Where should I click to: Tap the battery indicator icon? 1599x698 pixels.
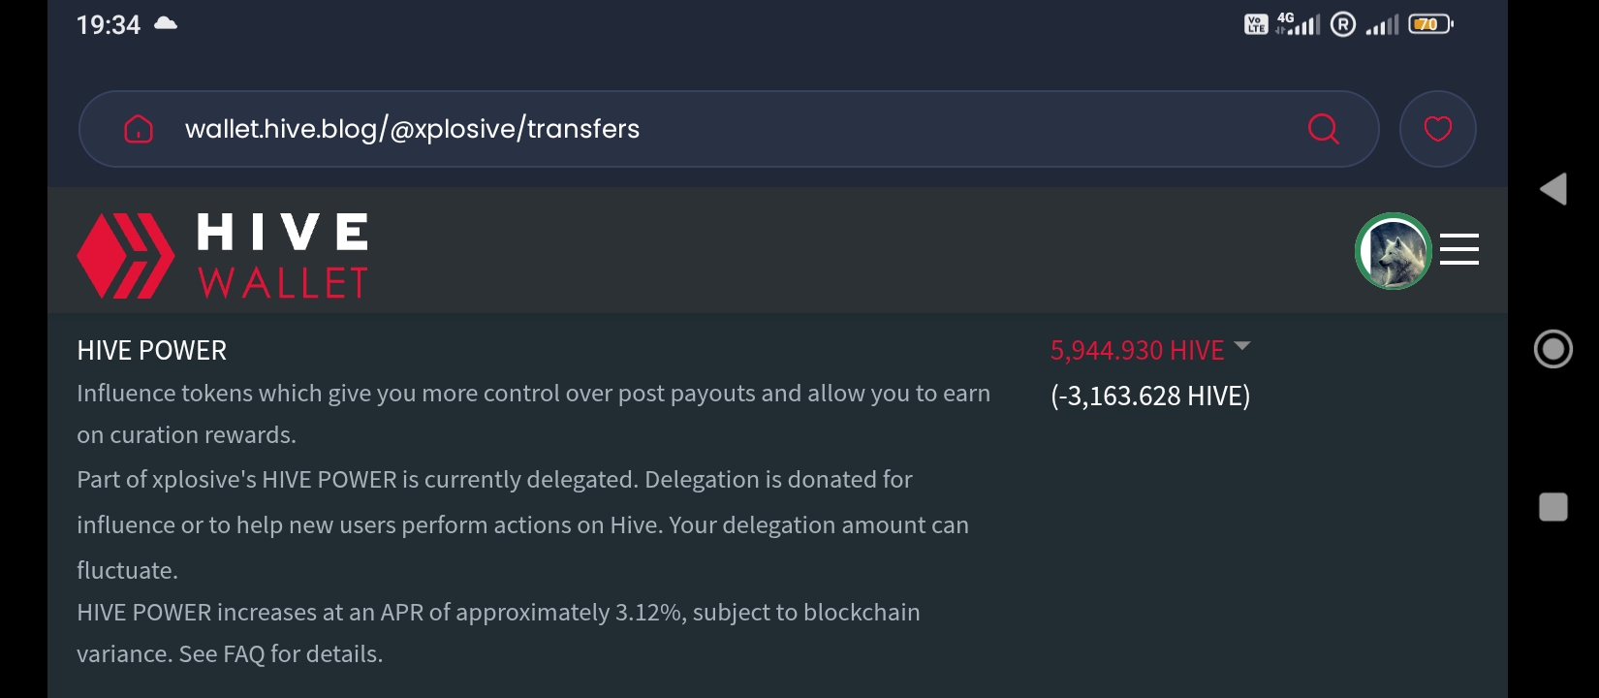click(1429, 24)
